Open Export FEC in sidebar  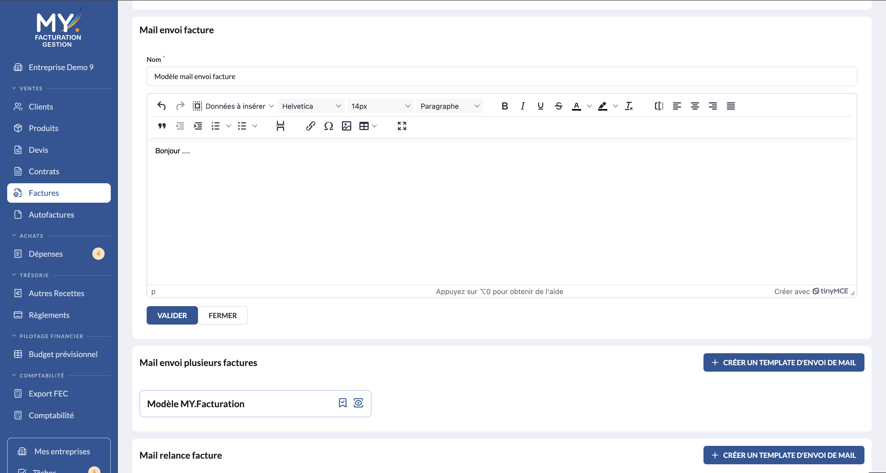click(59, 394)
